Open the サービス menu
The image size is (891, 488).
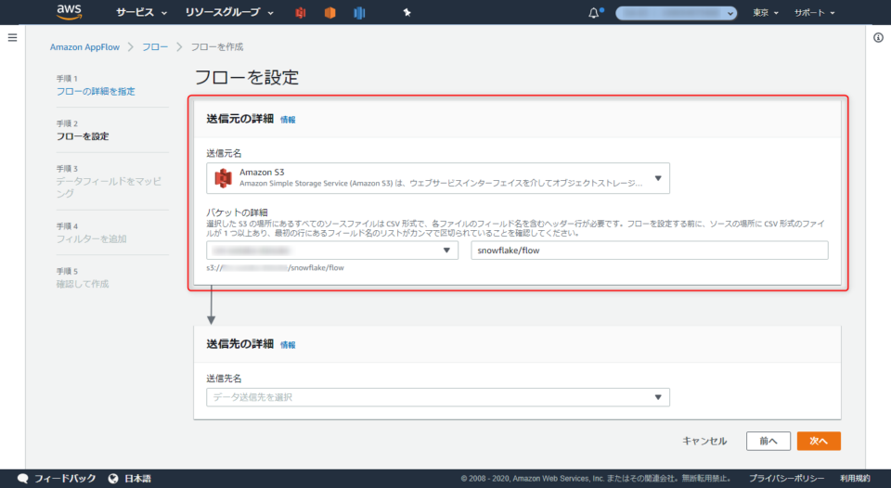141,12
